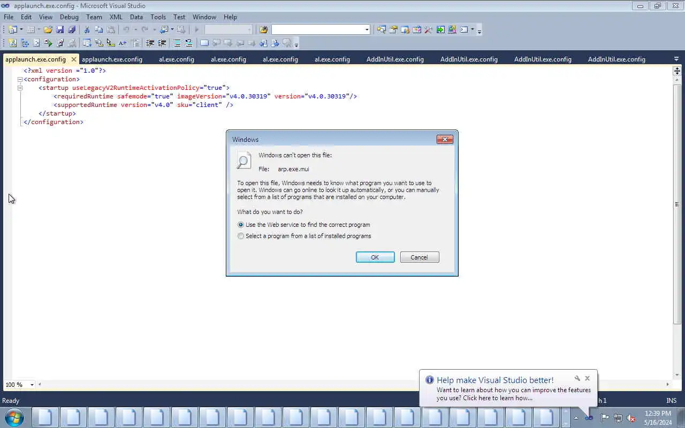Open the Windows Start button
The width and height of the screenshot is (685, 428).
point(14,417)
